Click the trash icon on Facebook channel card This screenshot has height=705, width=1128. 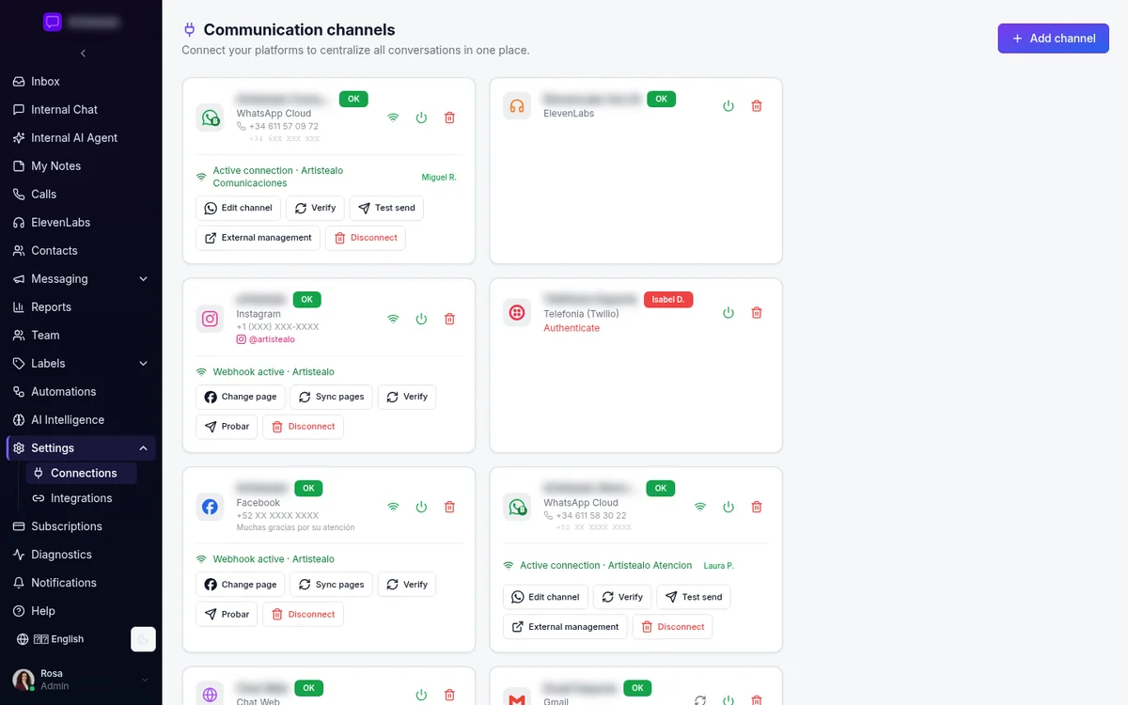(449, 507)
